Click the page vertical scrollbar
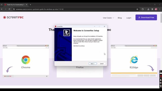Screen dimensions: 162x91 click(161, 18)
